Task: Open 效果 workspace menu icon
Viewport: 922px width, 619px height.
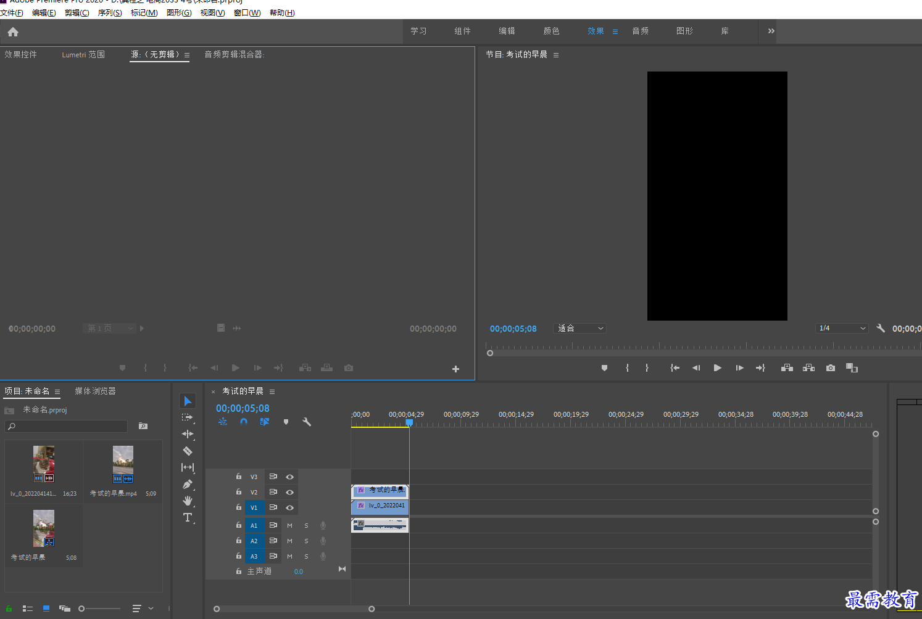Action: [615, 31]
